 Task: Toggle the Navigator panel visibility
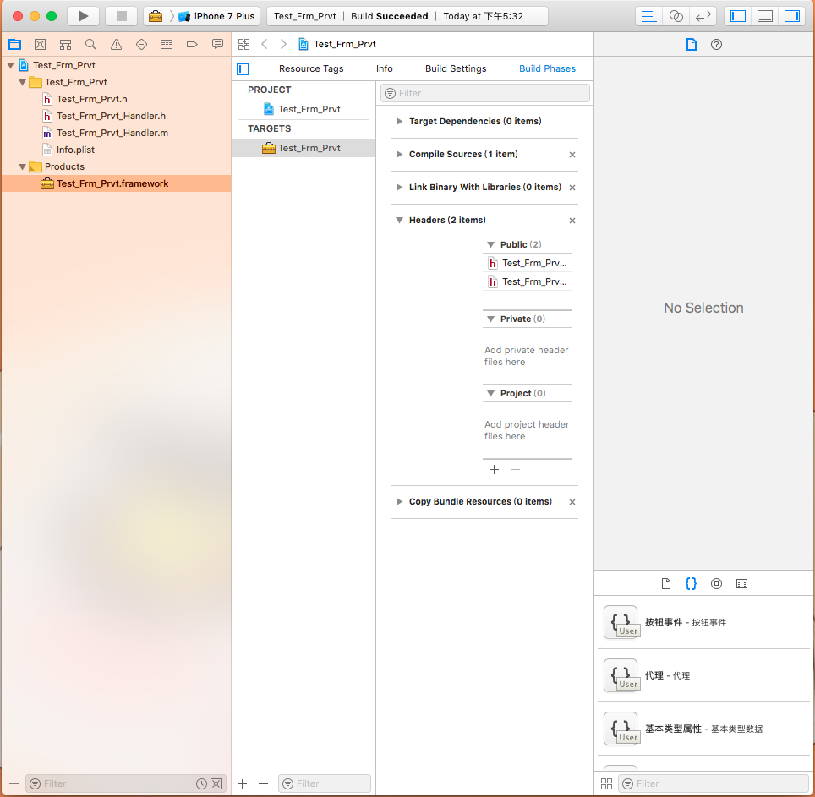tap(738, 16)
